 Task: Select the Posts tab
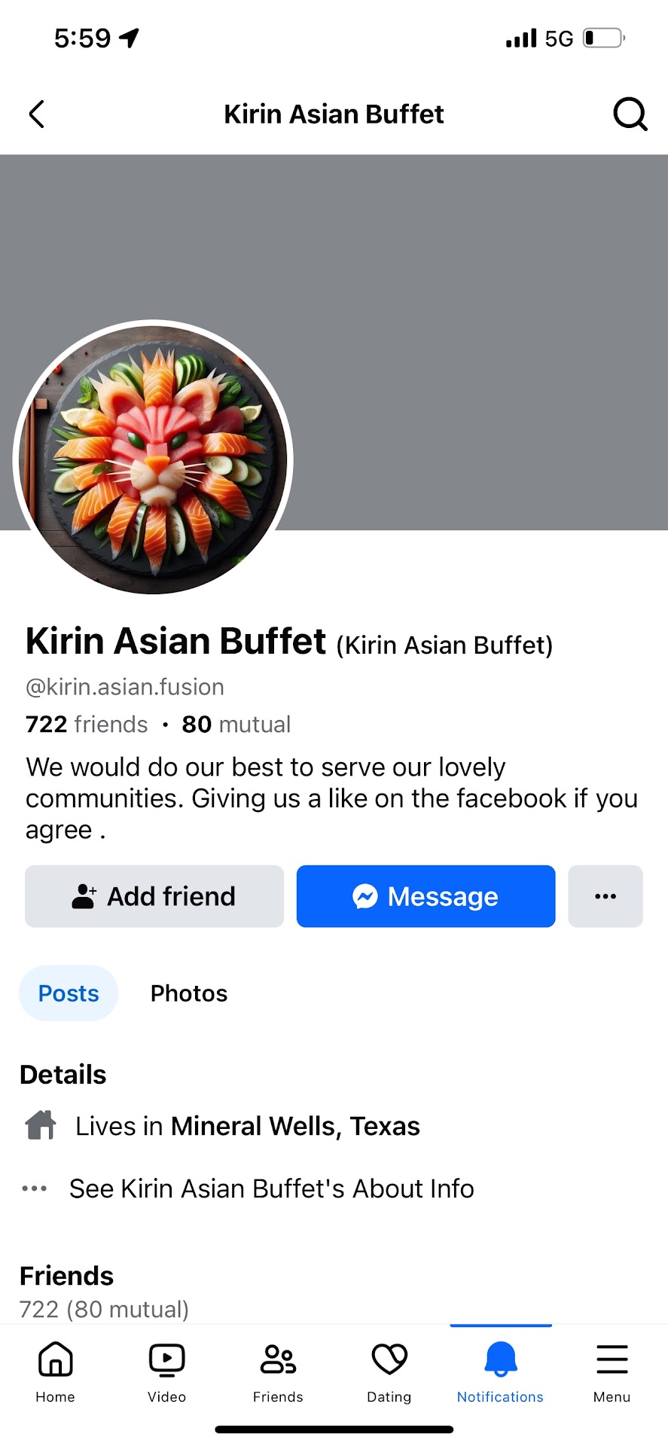coord(69,993)
